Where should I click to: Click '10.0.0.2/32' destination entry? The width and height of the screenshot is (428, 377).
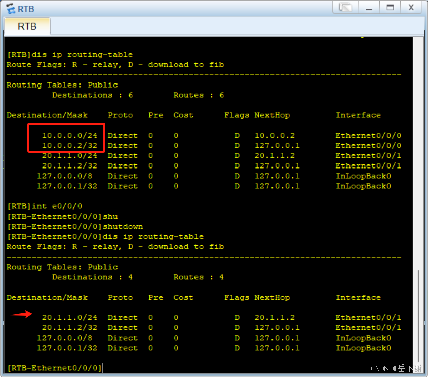69,145
